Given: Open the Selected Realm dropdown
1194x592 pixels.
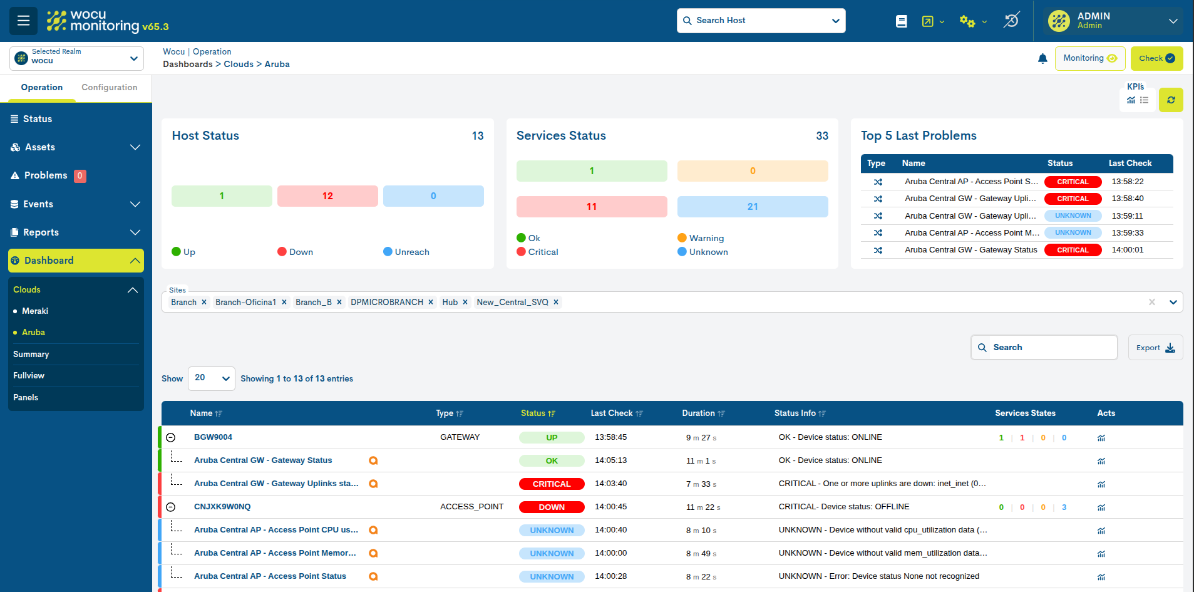Looking at the screenshot, I should pyautogui.click(x=76, y=58).
